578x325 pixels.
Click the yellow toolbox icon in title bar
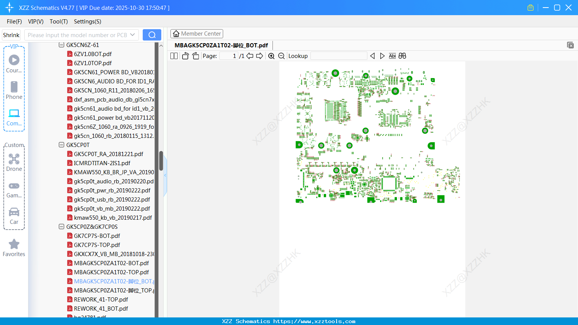pos(531,8)
